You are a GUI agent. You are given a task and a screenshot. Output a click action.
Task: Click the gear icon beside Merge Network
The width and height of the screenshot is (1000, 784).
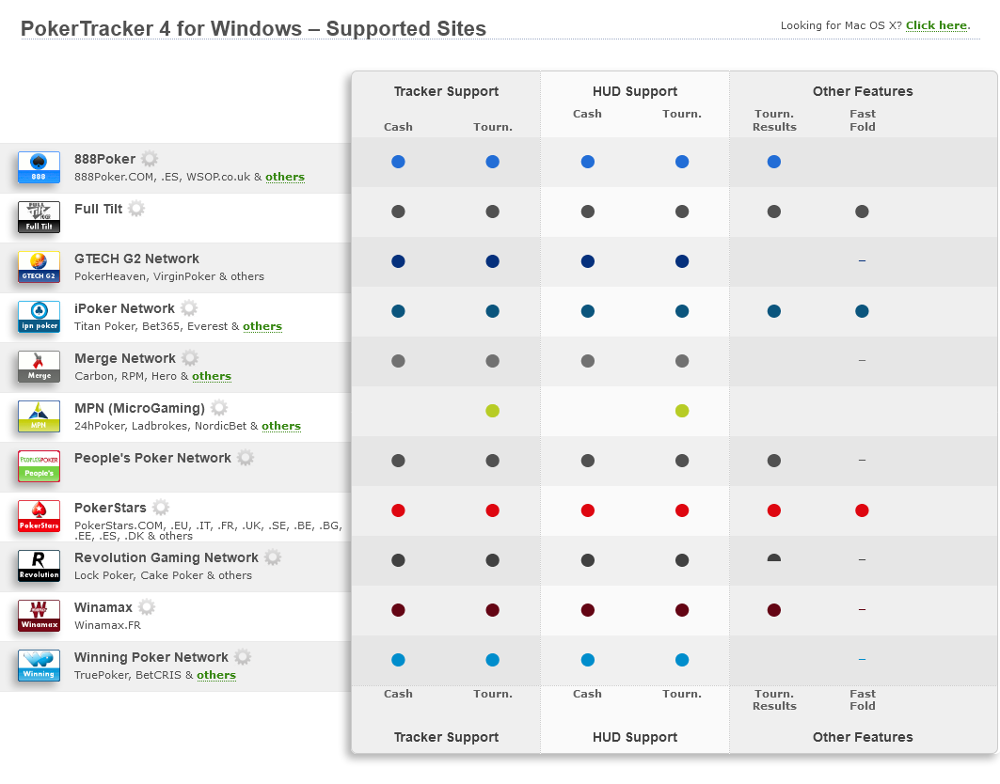pos(190,357)
